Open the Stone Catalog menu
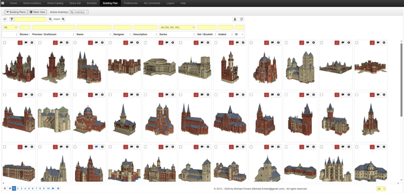The height and width of the screenshot is (193, 404). [55, 3]
